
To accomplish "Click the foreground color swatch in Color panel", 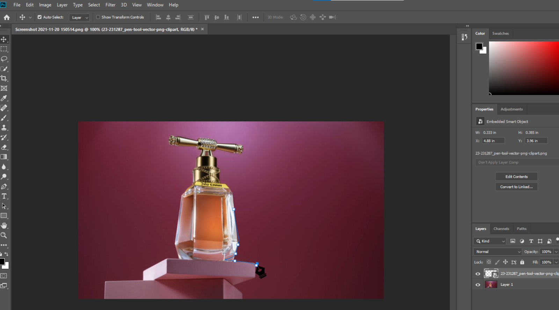I will [x=479, y=46].
